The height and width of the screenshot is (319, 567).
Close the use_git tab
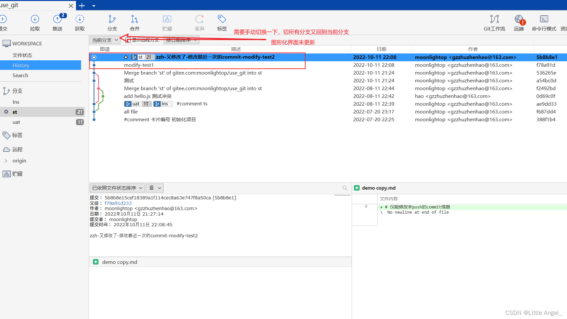(x=71, y=6)
